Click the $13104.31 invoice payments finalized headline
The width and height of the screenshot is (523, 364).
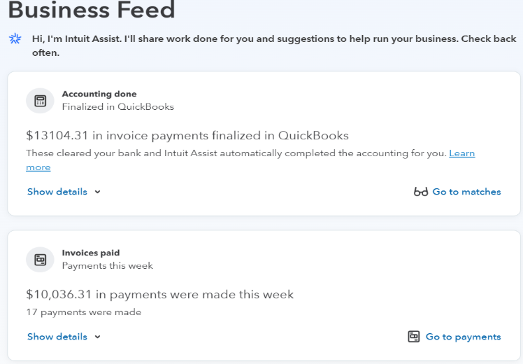coord(187,136)
